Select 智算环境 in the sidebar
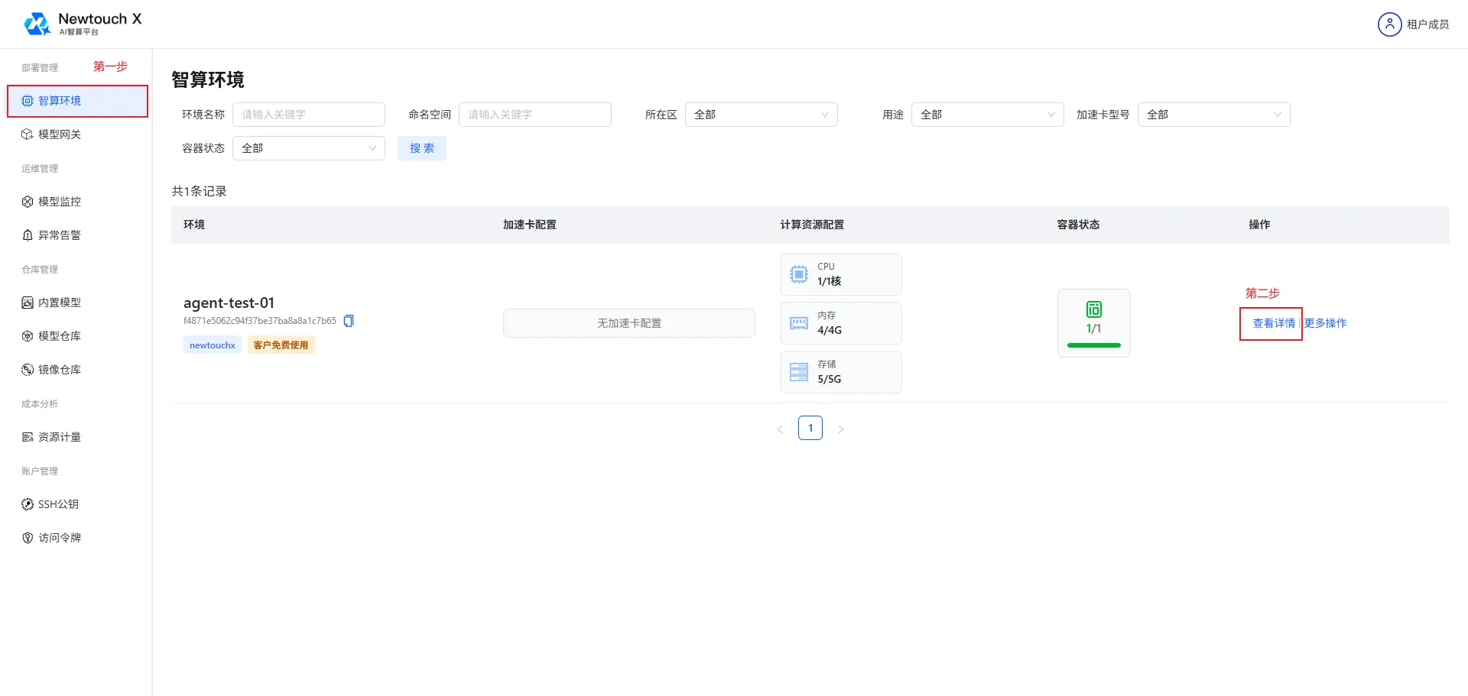The image size is (1468, 696). (x=77, y=101)
